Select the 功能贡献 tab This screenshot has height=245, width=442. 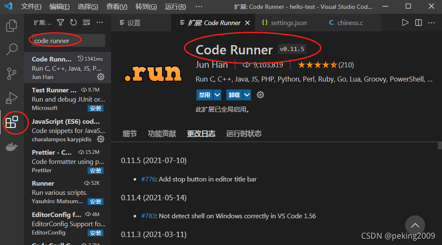pos(162,134)
